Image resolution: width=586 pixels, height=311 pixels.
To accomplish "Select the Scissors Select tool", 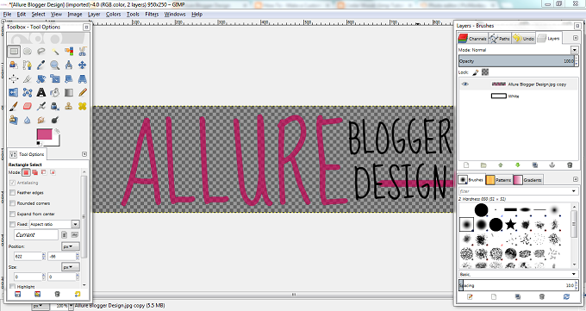I will pyautogui.click(x=83, y=51).
